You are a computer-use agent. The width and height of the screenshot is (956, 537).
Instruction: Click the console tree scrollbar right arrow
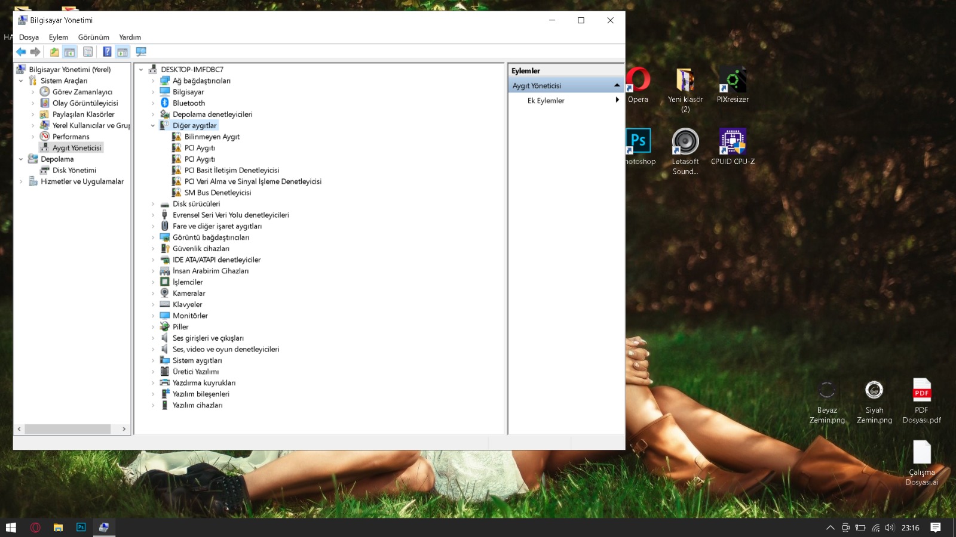pyautogui.click(x=124, y=429)
